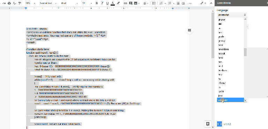Increase the paragraph indent
Viewport: 268px width, 129px height.
click(183, 3)
